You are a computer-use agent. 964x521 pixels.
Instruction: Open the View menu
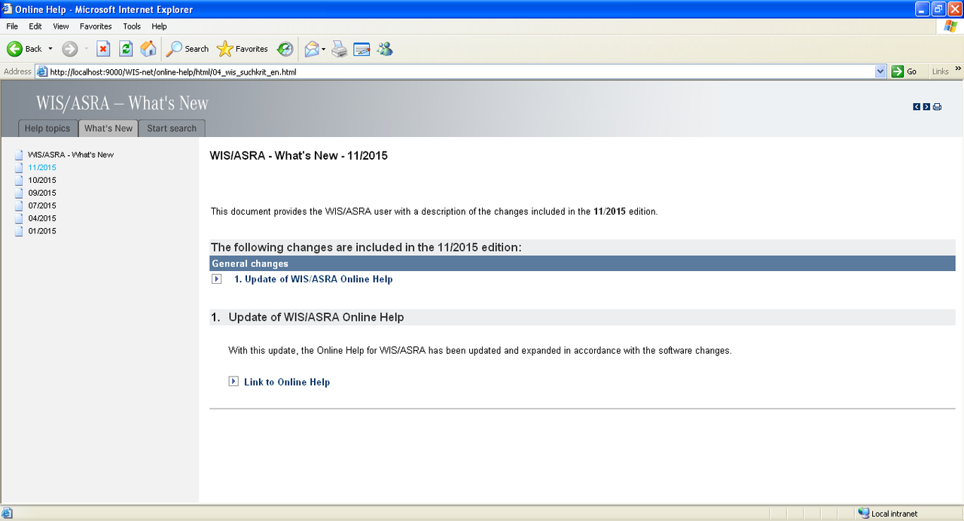(61, 26)
